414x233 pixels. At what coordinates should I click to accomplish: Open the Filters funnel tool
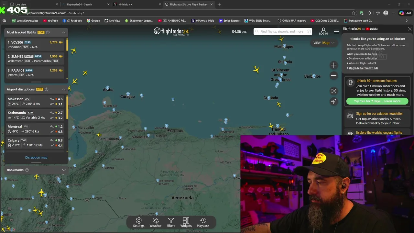pyautogui.click(x=171, y=222)
